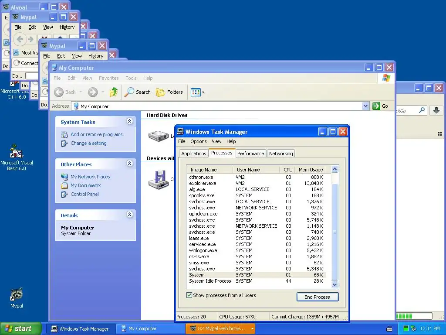Click the Back arrow in My Computer toolbar
This screenshot has width=446, height=335.
(59, 92)
